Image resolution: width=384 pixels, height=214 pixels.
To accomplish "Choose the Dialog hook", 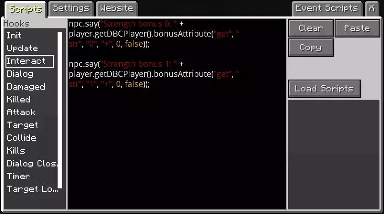I will point(20,74).
